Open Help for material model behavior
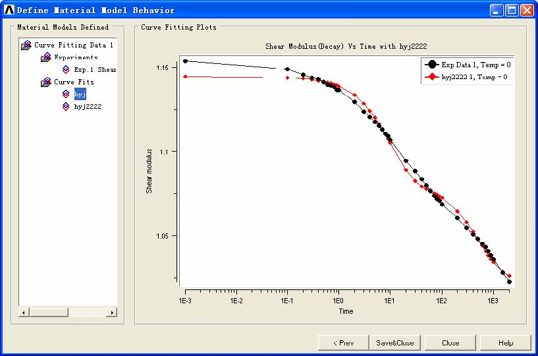 click(505, 343)
